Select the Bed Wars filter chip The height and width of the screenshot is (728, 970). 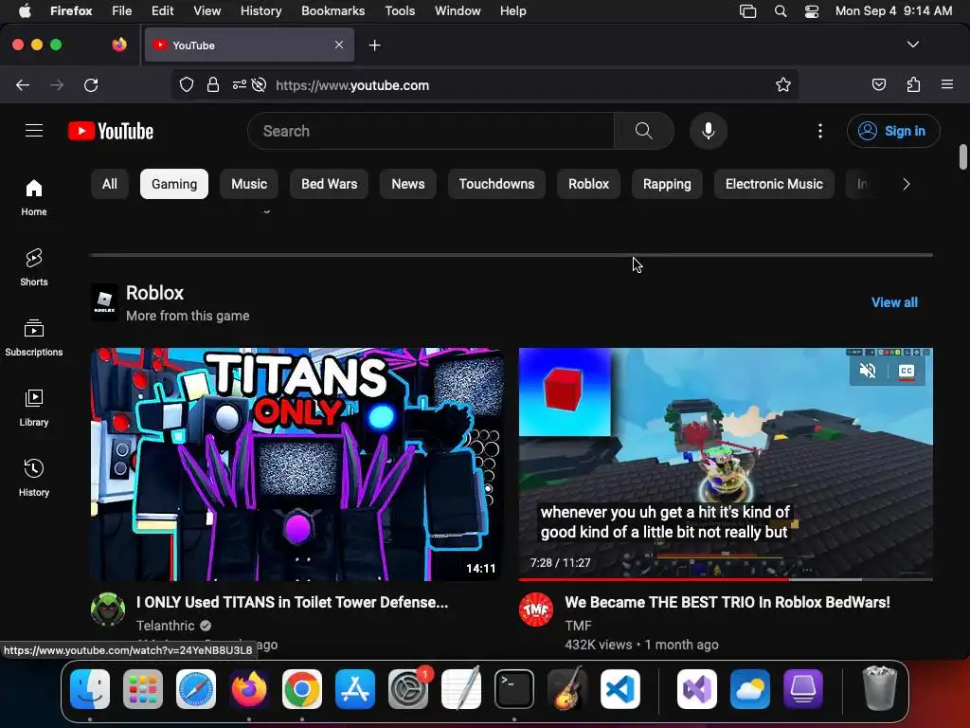329,184
